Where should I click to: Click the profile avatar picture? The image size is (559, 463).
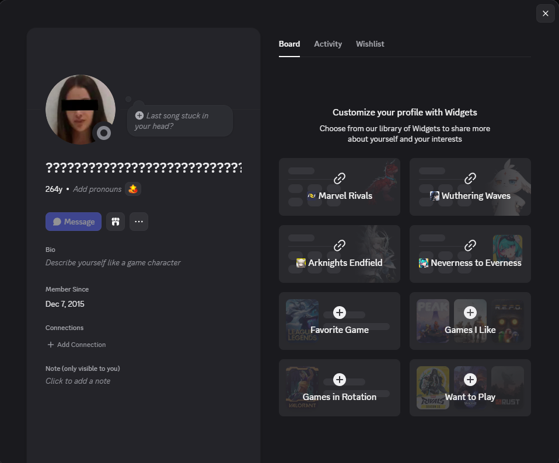coord(80,110)
